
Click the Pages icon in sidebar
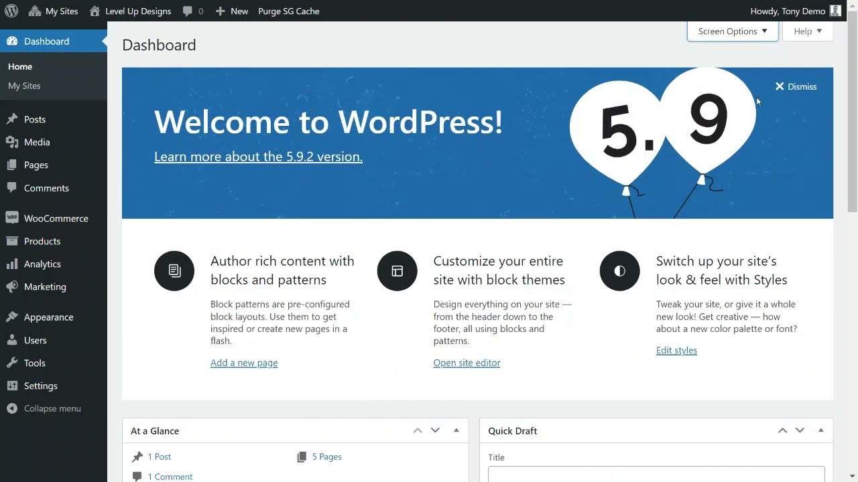pos(12,165)
